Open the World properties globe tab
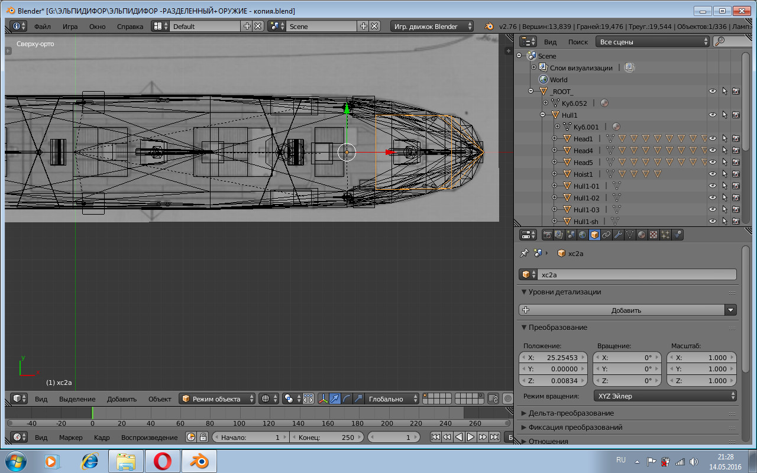757x473 pixels. pos(583,235)
